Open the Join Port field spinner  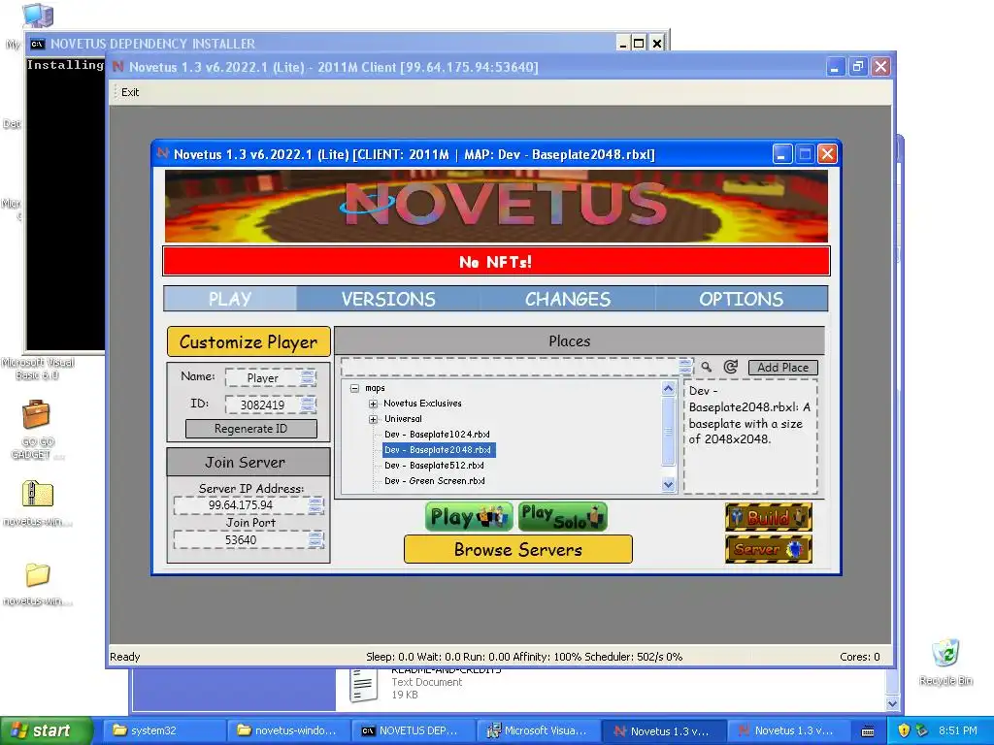point(315,539)
